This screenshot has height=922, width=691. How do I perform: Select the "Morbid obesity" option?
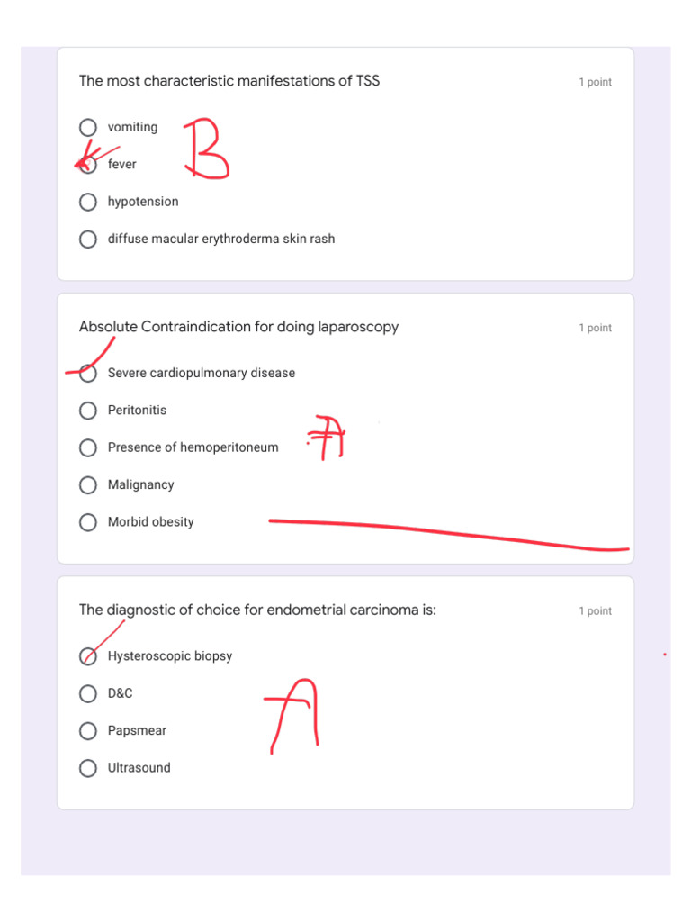click(x=88, y=522)
